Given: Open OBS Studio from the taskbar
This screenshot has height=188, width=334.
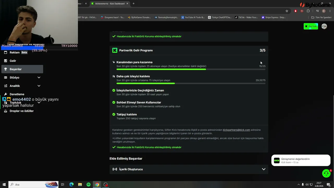Looking at the screenshot, I should click(x=106, y=185).
